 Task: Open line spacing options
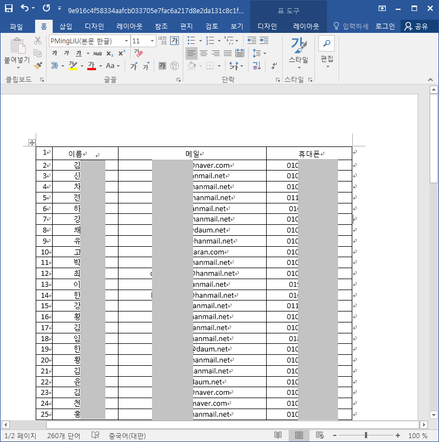coord(259,53)
